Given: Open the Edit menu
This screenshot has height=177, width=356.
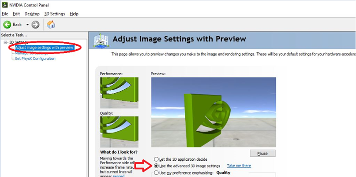Looking at the screenshot, I should 16,14.
